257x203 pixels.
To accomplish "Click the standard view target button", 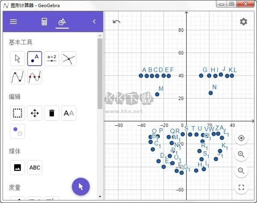I will click(241, 138).
